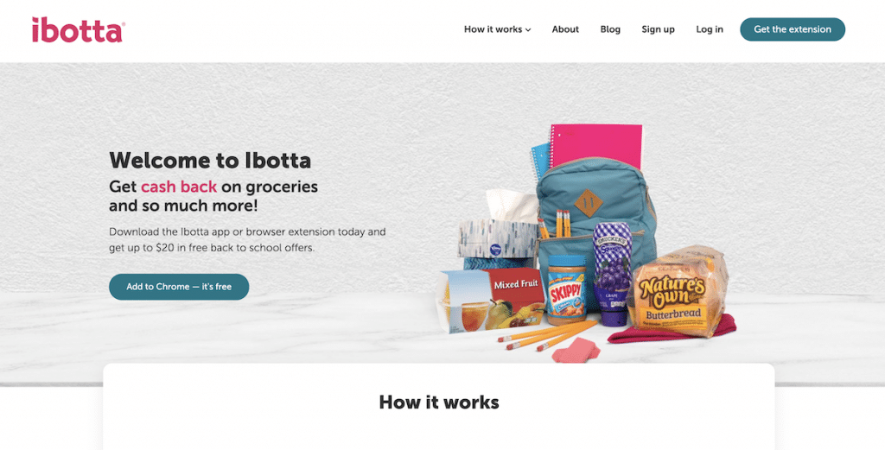Image resolution: width=885 pixels, height=450 pixels.
Task: Select Sign up in navigation
Action: click(658, 29)
